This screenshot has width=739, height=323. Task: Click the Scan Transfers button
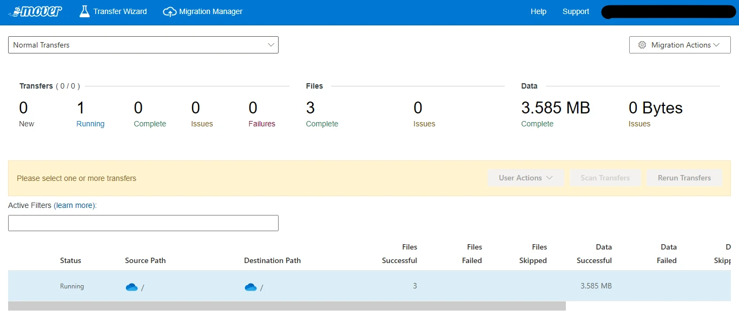point(605,178)
